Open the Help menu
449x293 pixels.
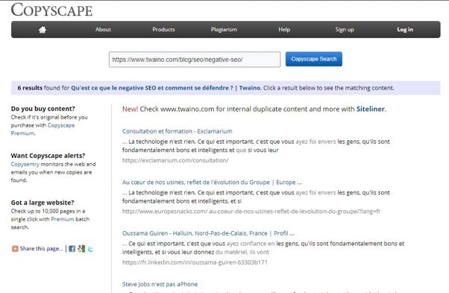284,30
